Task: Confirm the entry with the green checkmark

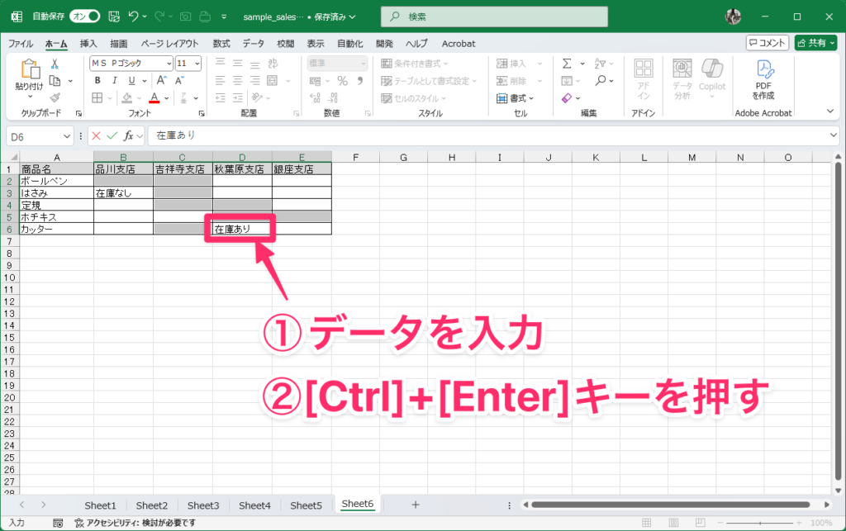Action: coord(113,135)
